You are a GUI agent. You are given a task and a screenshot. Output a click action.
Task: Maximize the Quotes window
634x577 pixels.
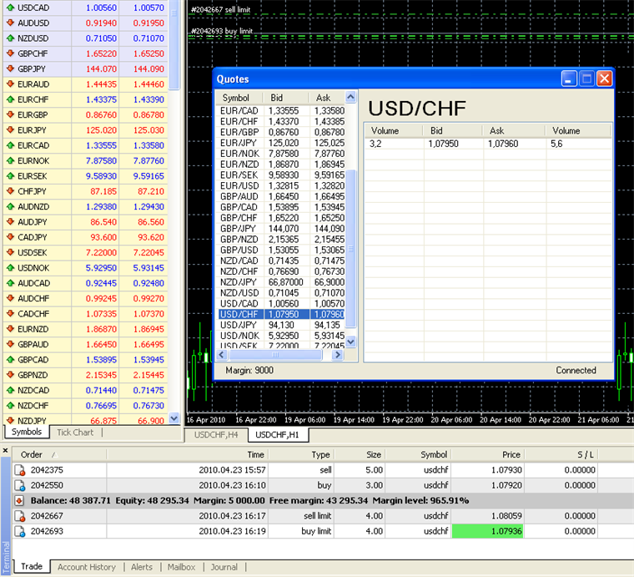point(586,78)
